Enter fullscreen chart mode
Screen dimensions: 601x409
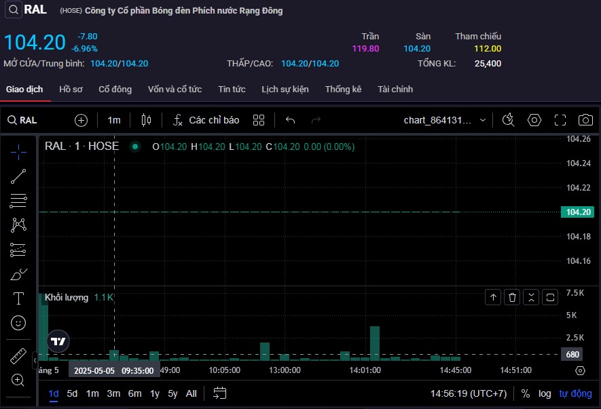point(560,120)
